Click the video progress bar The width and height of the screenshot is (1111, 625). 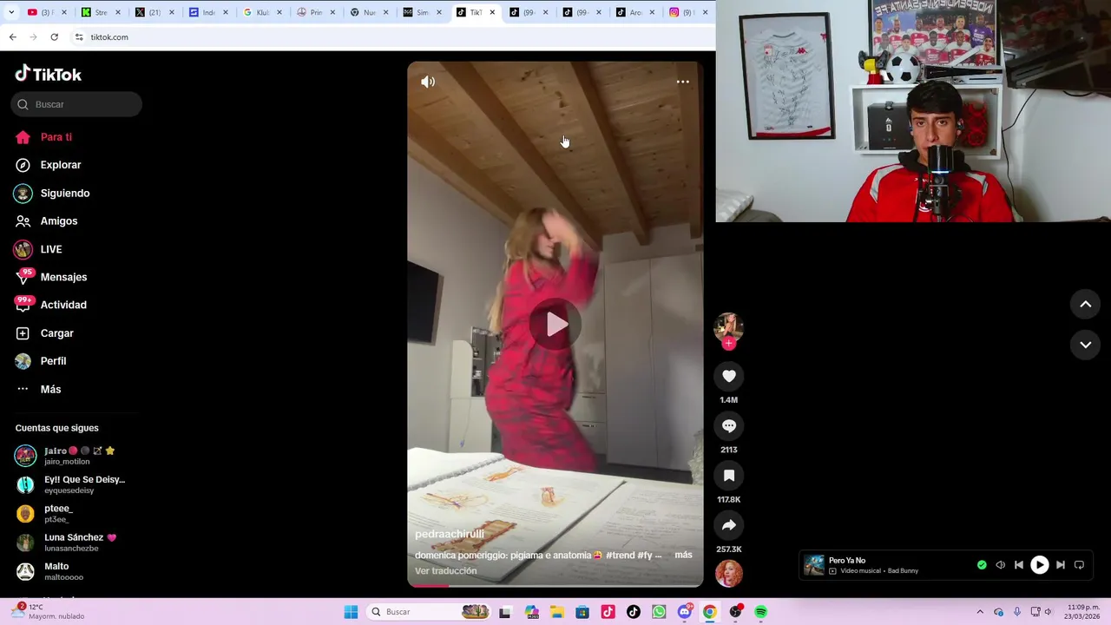tap(555, 585)
